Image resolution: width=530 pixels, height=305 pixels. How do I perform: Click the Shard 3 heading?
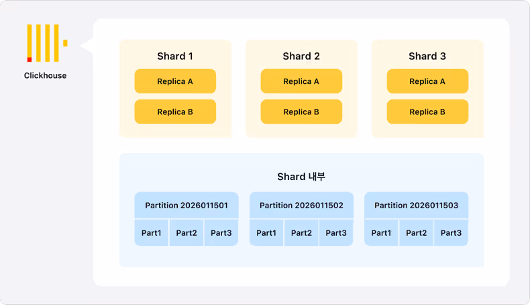(427, 56)
